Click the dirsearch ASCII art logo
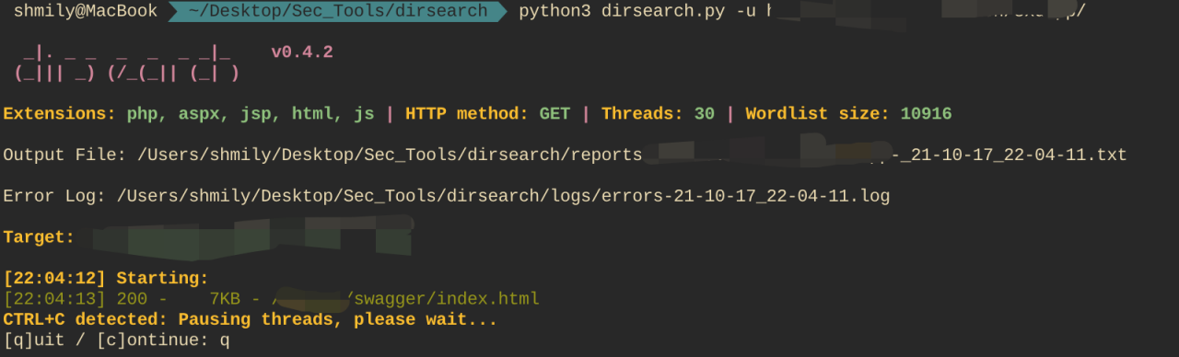Screen dimensions: 1179x357 (127, 63)
